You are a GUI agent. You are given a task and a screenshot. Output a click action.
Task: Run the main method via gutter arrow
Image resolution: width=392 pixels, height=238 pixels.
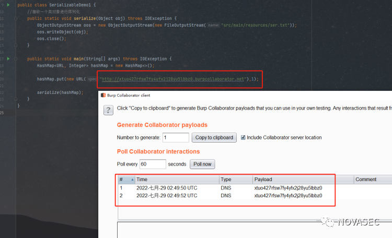click(8, 58)
